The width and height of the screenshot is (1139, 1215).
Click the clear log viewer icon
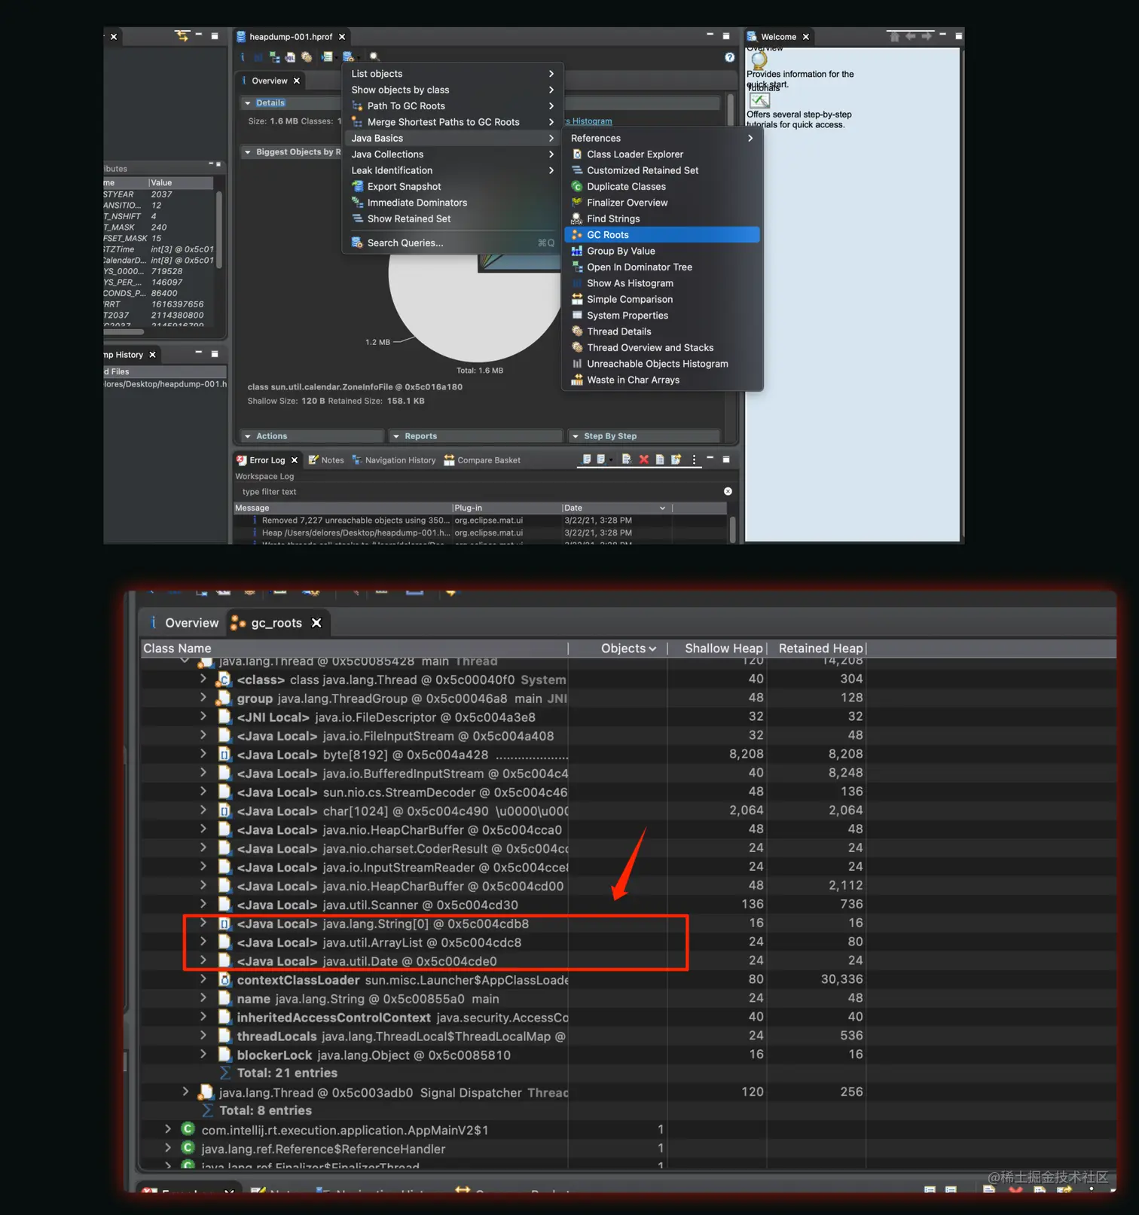click(626, 459)
